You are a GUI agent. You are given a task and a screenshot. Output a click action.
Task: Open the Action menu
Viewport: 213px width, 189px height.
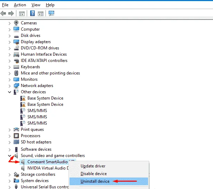click(x=20, y=5)
